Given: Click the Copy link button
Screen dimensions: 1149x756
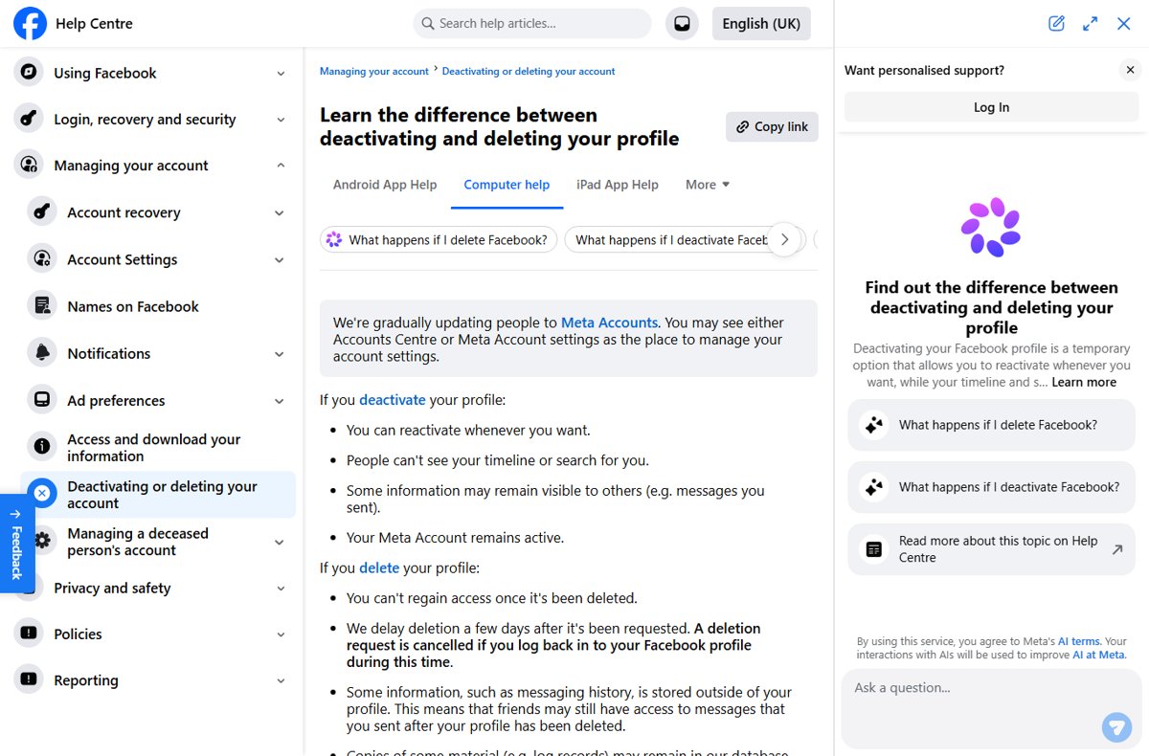Looking at the screenshot, I should click(772, 126).
